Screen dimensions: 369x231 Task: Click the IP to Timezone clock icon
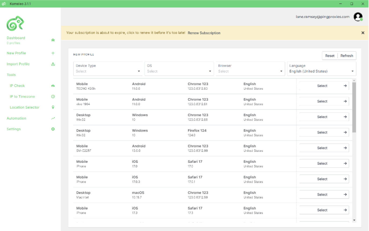[53, 96]
